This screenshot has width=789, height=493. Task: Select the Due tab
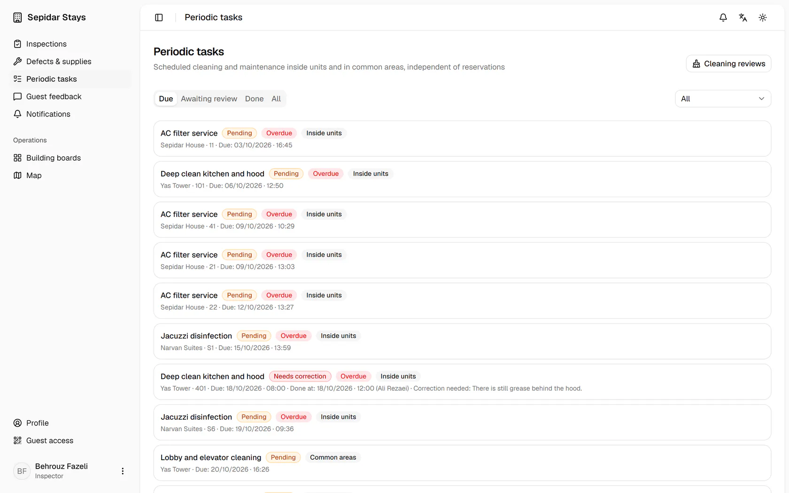(166, 99)
